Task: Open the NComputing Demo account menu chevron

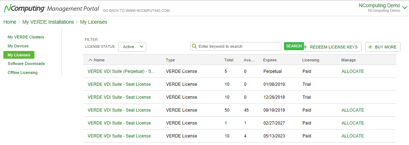Action: [x=405, y=8]
